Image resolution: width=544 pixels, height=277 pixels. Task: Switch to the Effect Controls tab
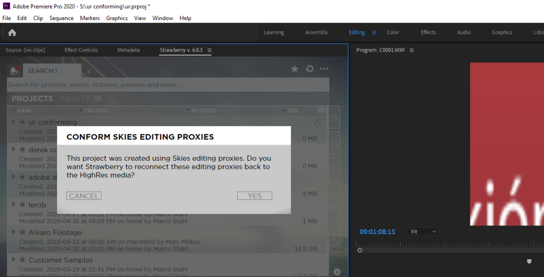pyautogui.click(x=81, y=50)
